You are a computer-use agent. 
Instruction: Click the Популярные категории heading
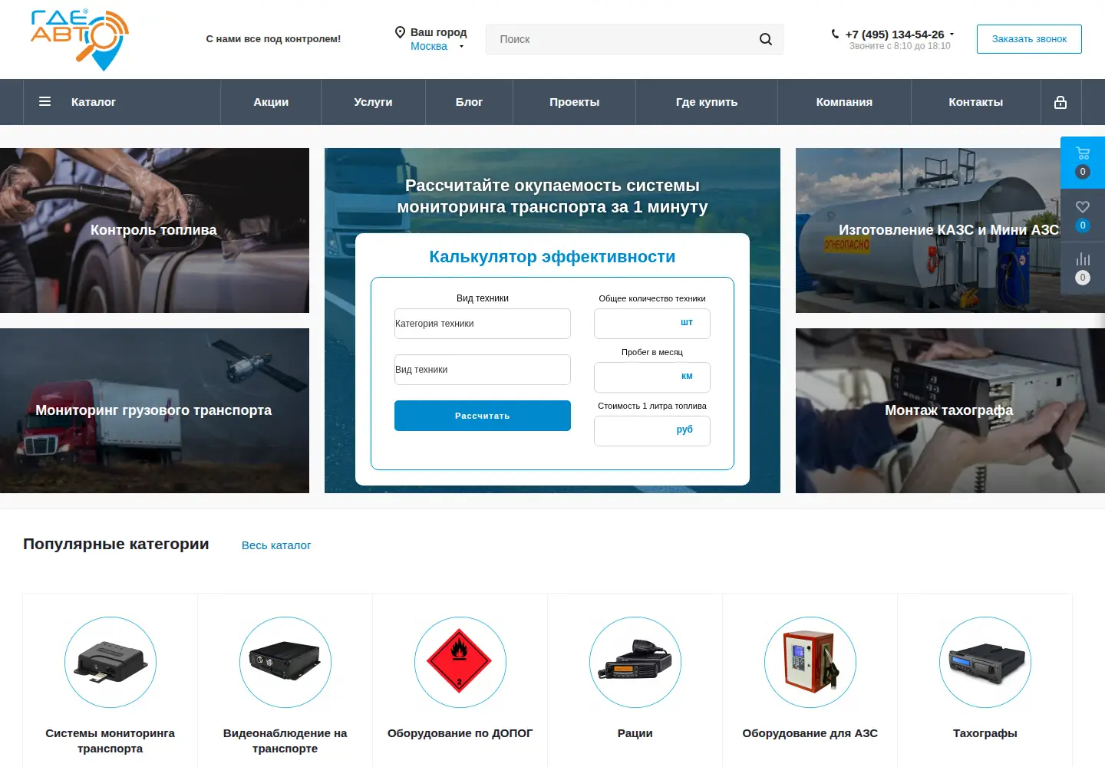coord(116,544)
